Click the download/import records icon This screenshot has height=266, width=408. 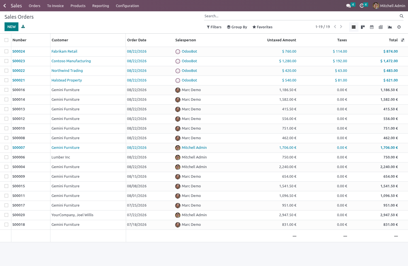[x=23, y=27]
